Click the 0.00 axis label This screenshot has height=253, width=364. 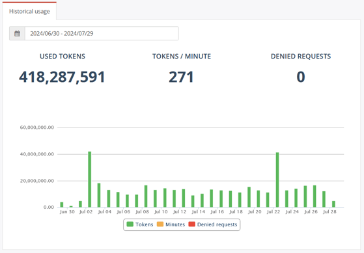click(x=49, y=207)
